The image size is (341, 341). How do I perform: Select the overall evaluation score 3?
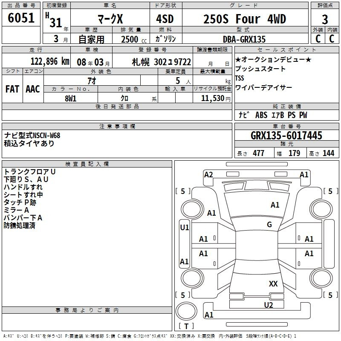(325, 19)
